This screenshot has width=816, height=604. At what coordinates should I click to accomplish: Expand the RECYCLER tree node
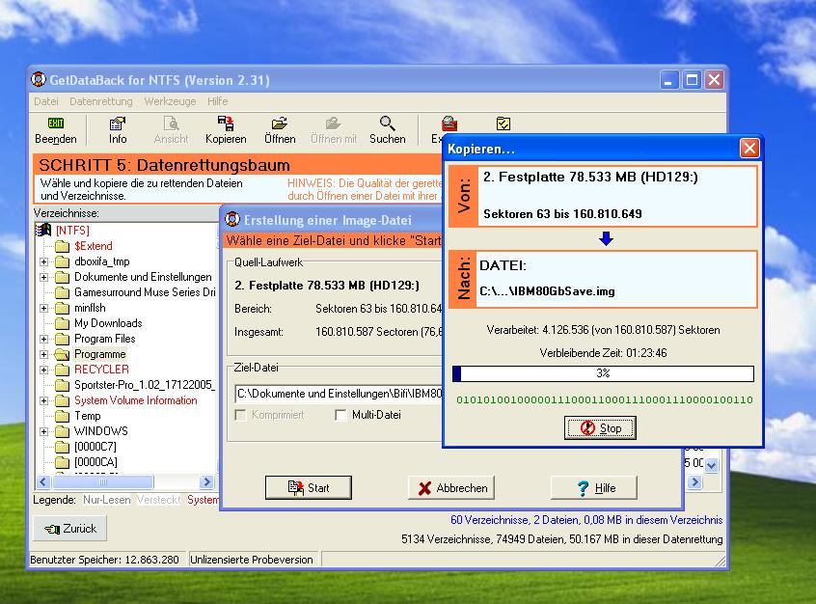point(43,370)
